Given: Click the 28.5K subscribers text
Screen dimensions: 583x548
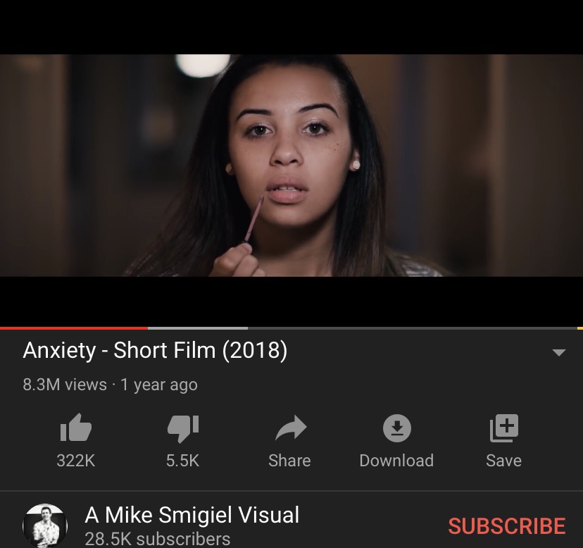Looking at the screenshot, I should coord(158,539).
